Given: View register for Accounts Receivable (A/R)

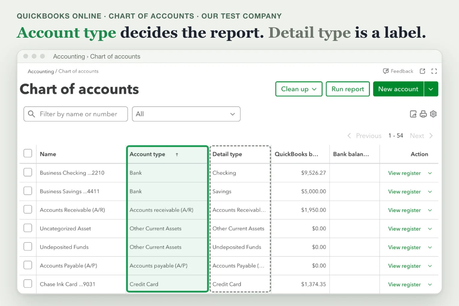Looking at the screenshot, I should pos(404,210).
